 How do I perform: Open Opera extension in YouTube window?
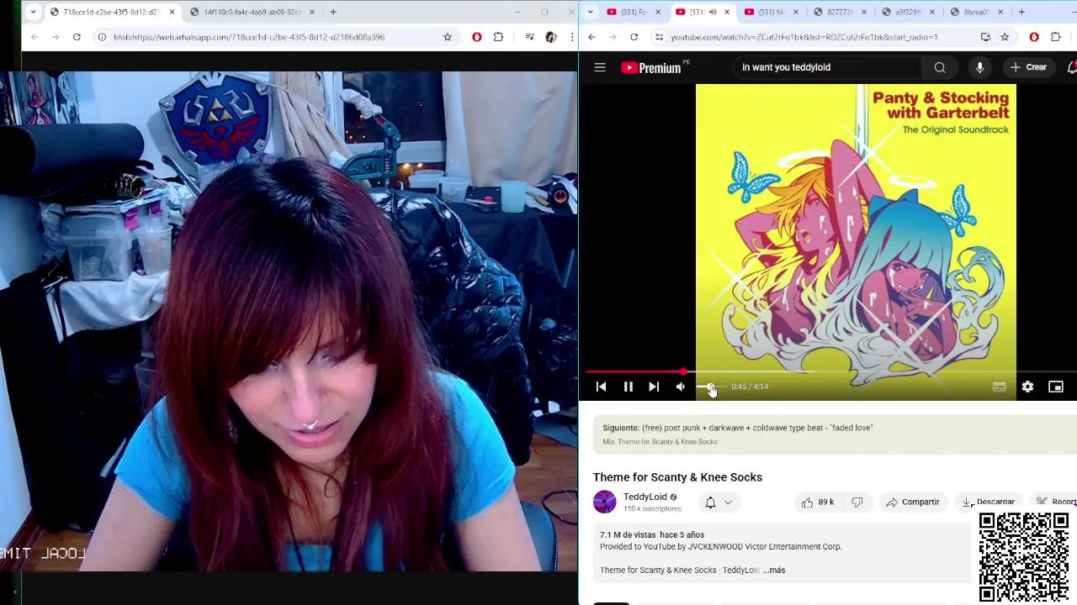click(x=1034, y=37)
